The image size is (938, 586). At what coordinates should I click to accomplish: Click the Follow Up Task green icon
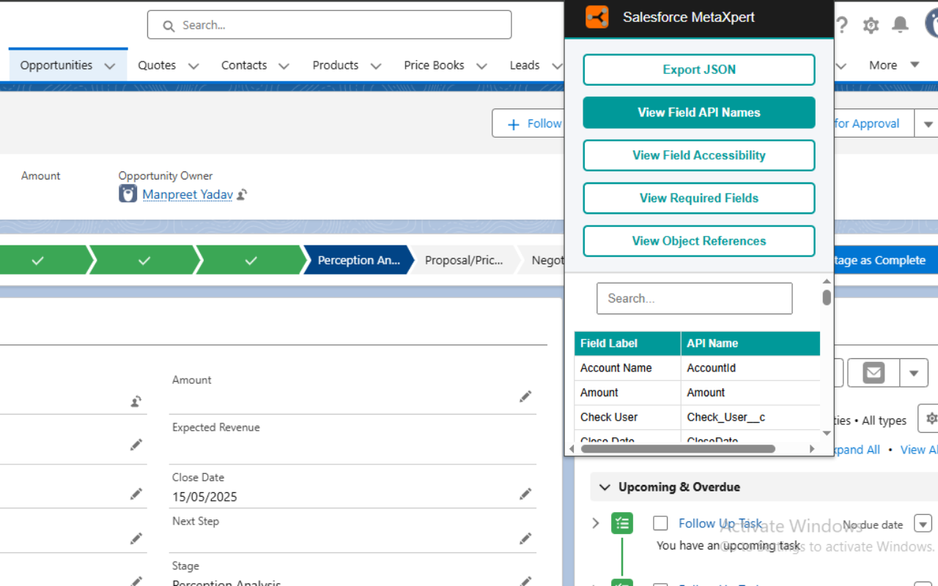coord(622,523)
